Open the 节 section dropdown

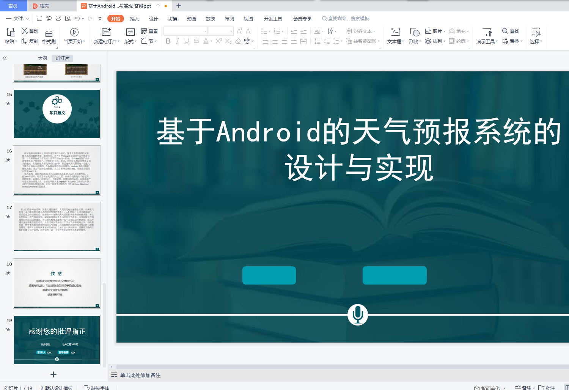149,41
